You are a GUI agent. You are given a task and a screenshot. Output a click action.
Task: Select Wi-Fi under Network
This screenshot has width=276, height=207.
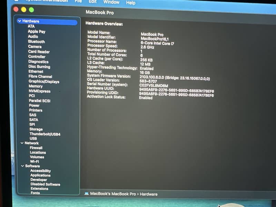tap(34, 161)
